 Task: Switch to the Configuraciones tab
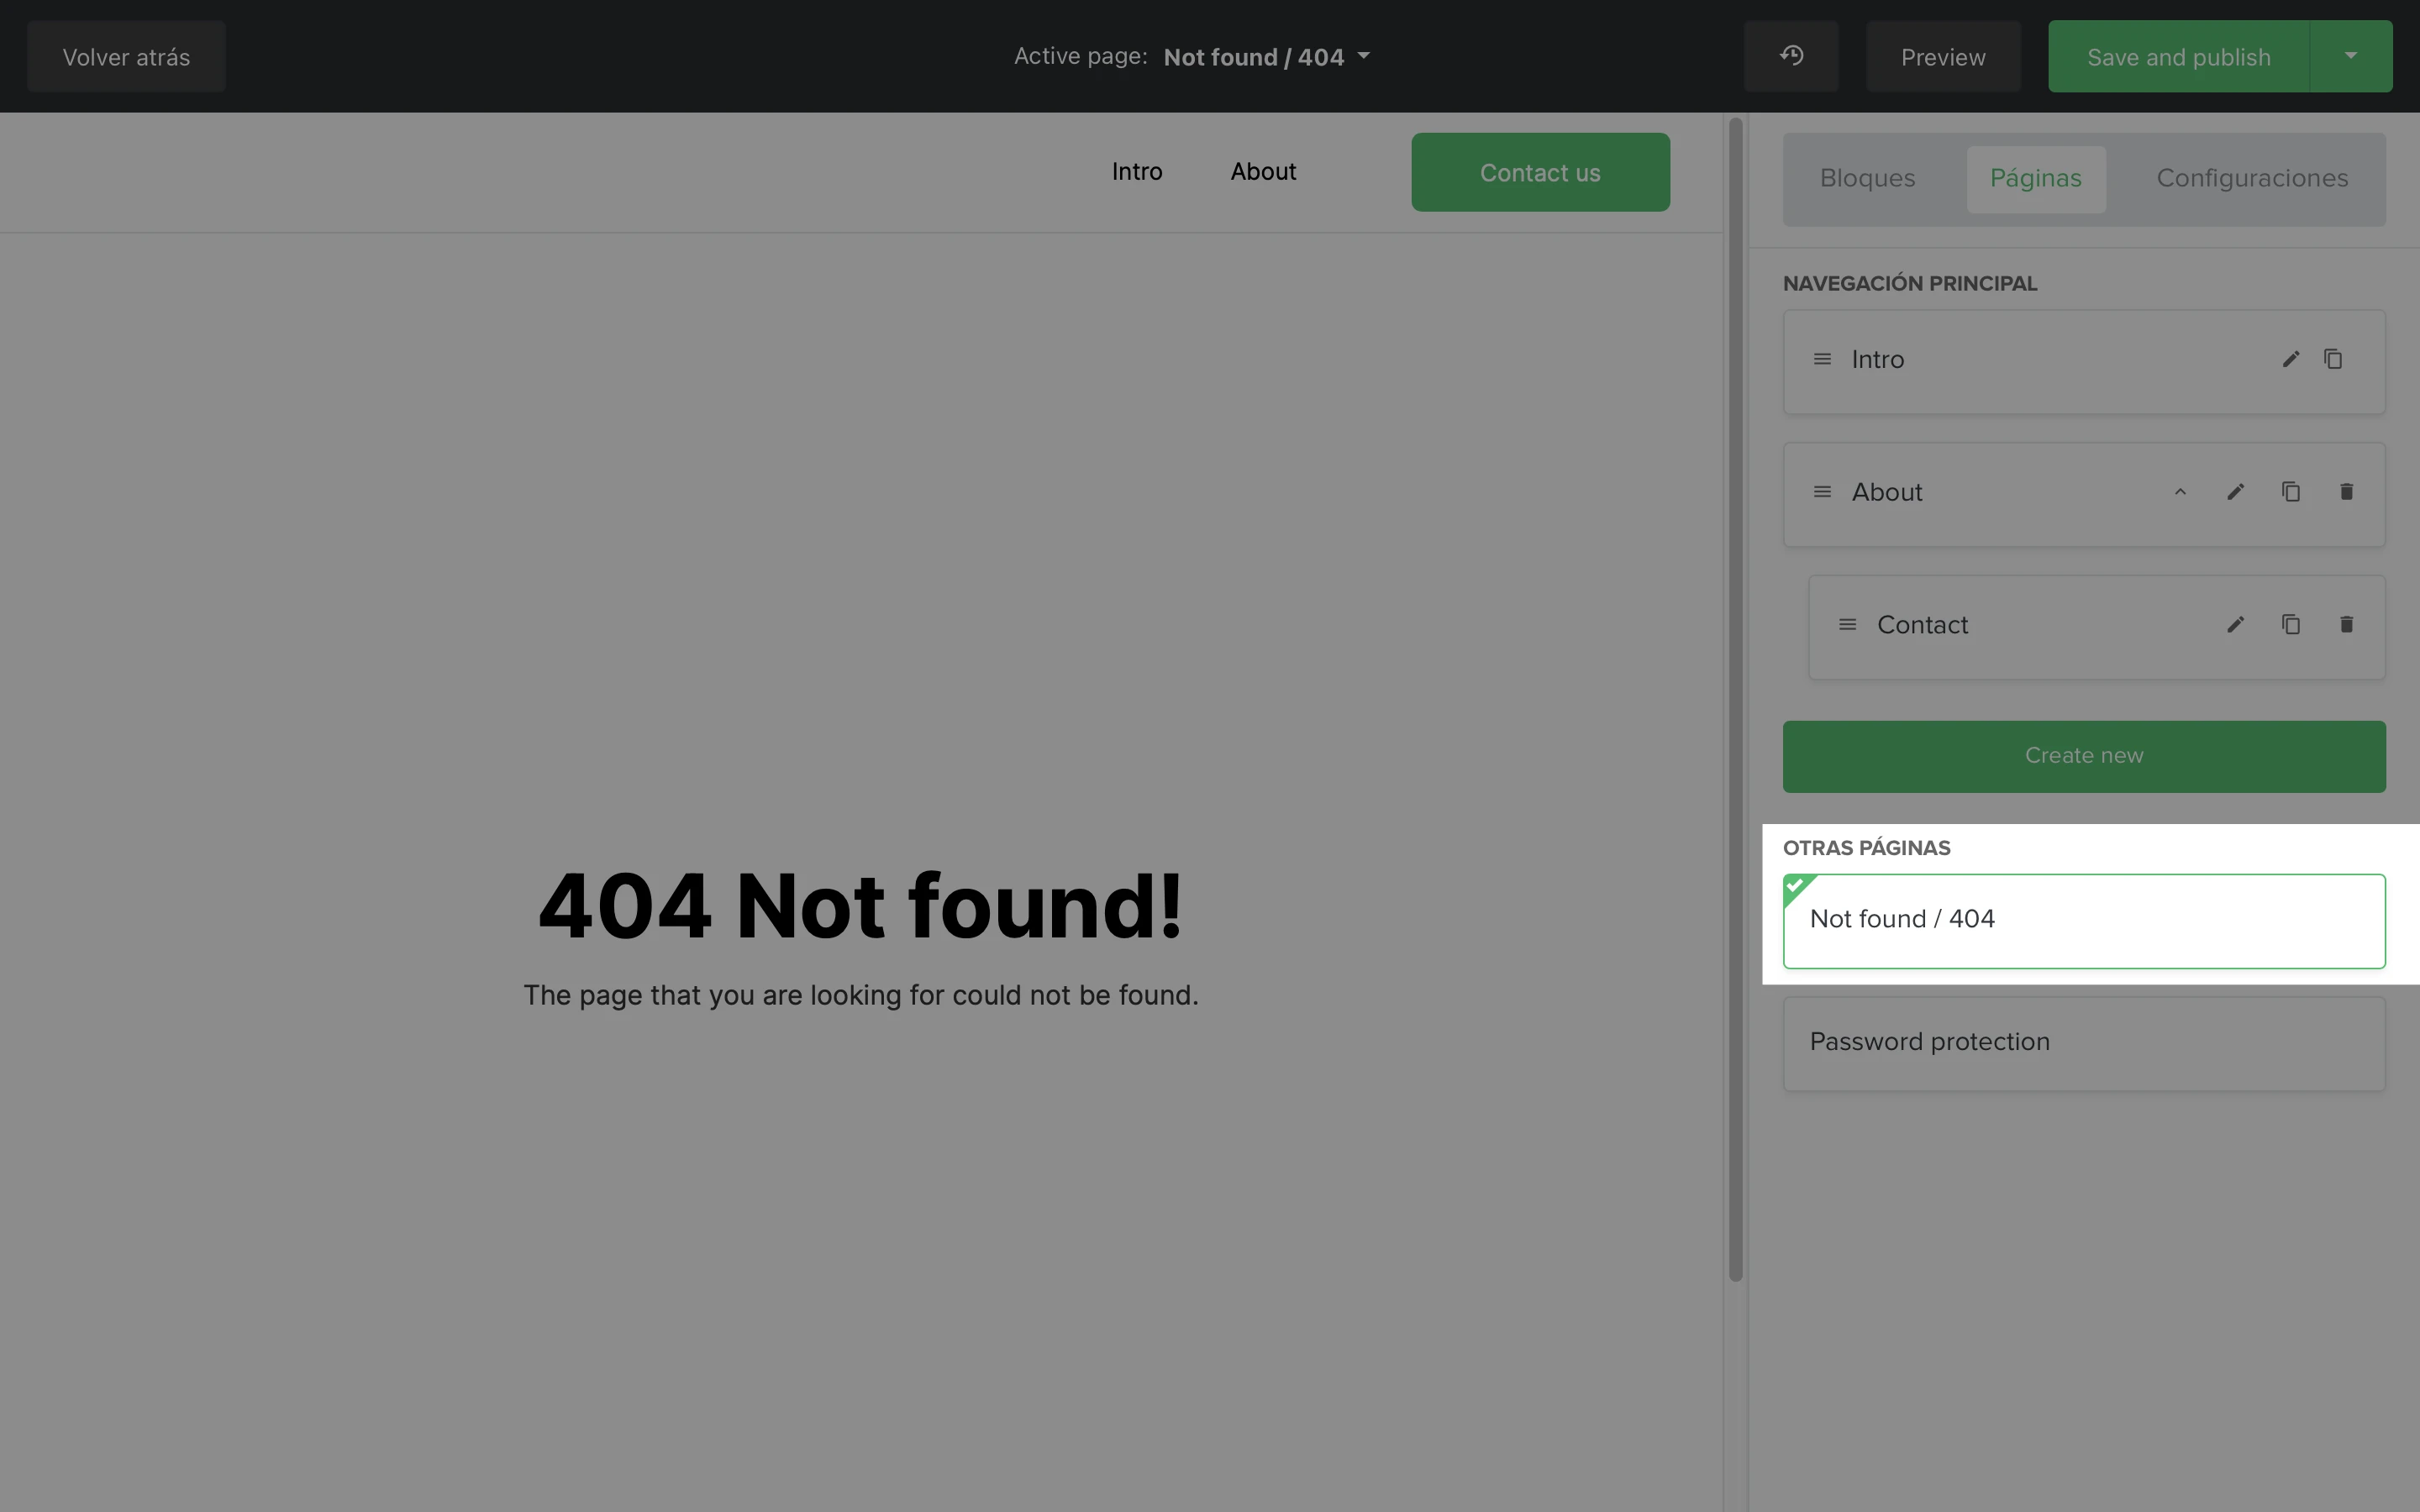2252,179
